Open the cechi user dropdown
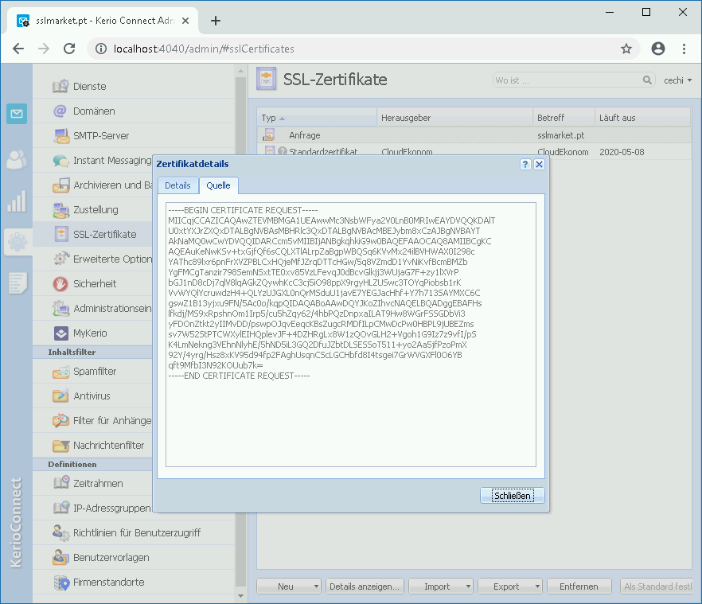Viewport: 702px width, 604px height. pyautogui.click(x=677, y=80)
